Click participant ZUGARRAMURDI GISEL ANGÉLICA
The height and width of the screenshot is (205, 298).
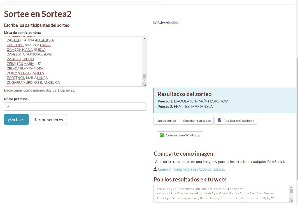[34, 82]
